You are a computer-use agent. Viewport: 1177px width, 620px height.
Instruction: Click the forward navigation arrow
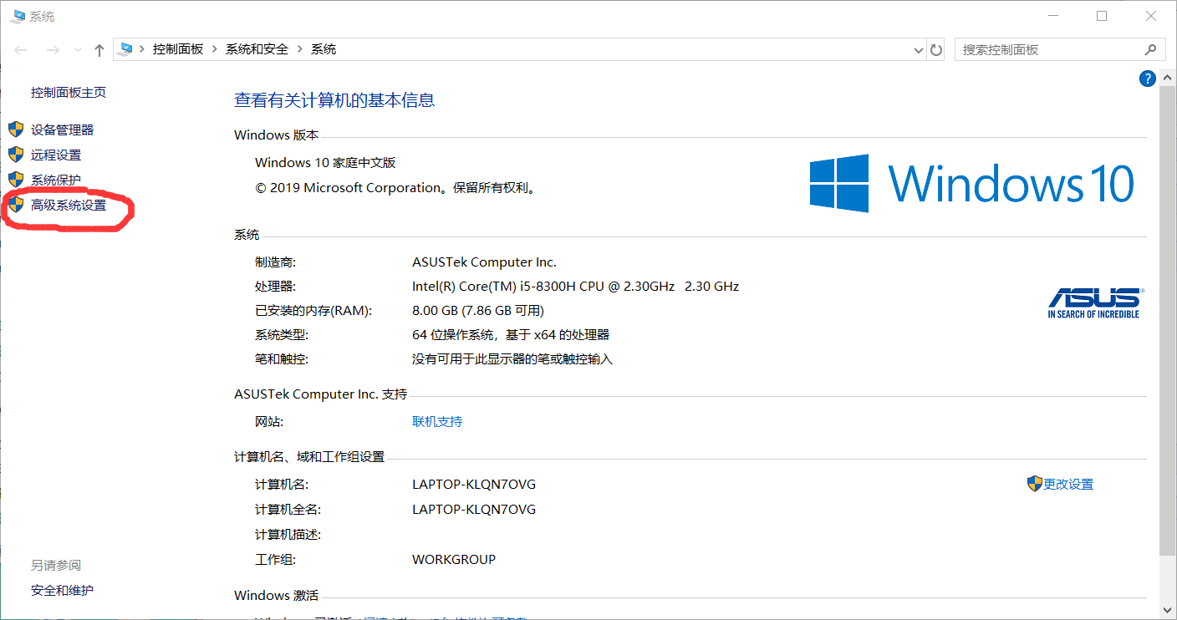click(x=52, y=50)
